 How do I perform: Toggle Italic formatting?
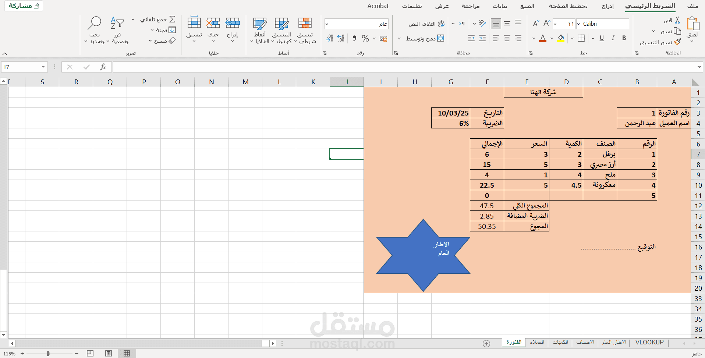click(613, 38)
